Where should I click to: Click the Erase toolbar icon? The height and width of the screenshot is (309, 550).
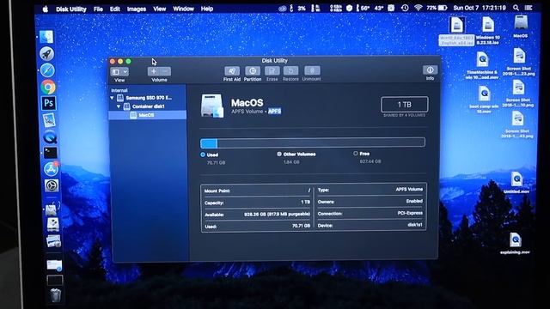coord(272,71)
